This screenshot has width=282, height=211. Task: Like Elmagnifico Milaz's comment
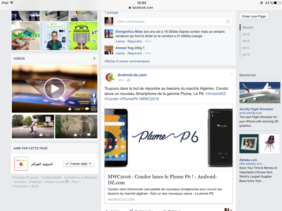point(120,41)
